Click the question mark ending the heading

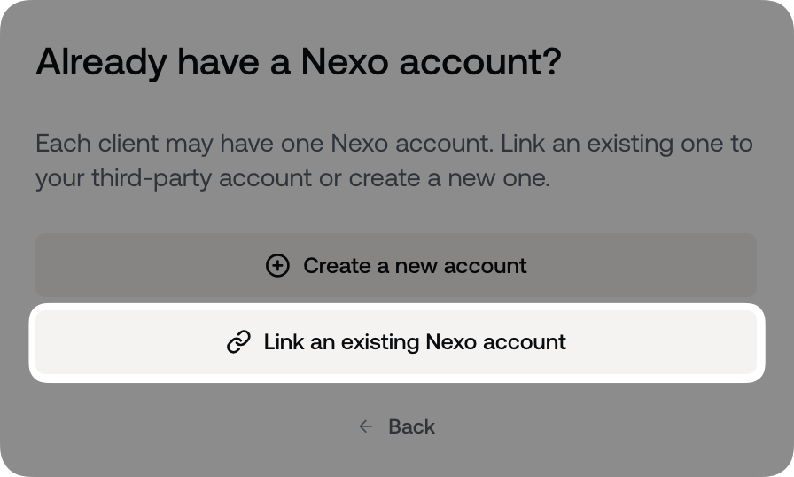(x=550, y=63)
